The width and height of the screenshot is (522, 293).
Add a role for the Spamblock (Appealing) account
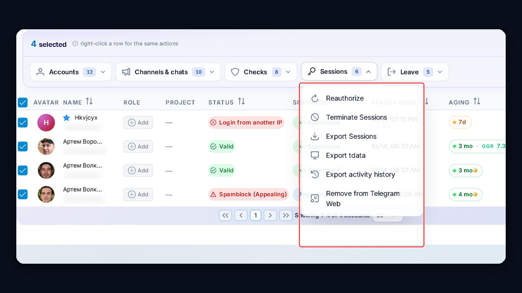(138, 195)
